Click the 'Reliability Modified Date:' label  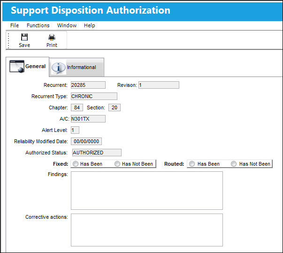coord(41,141)
